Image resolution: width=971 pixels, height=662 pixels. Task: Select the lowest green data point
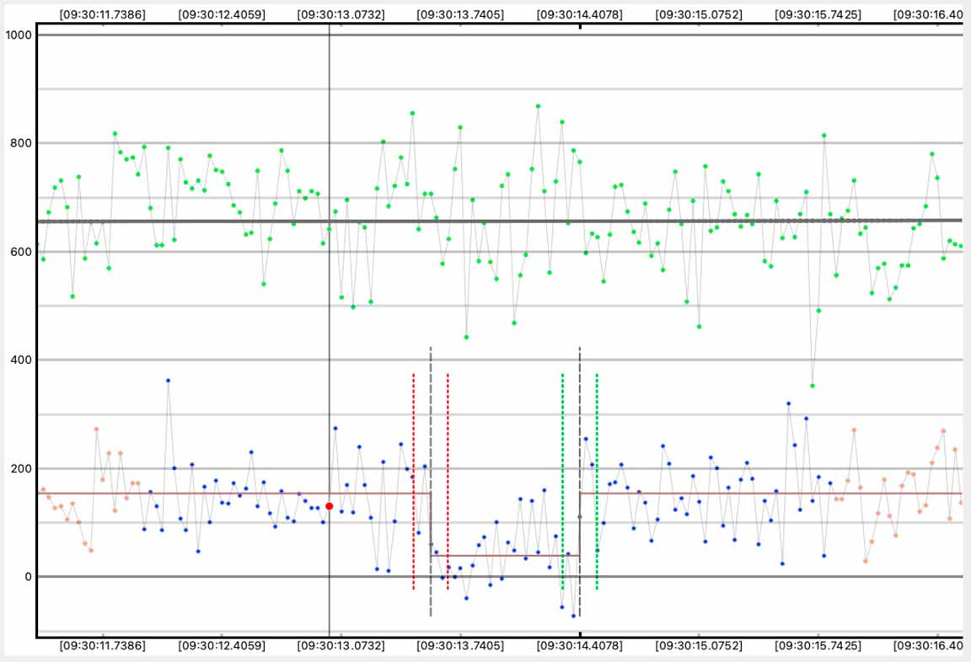[813, 386]
